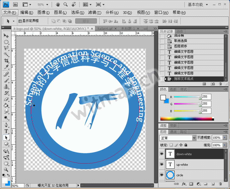230x189 pixels.
Task: Launch Adobe Bridge with Br icon
Action: [15, 5]
